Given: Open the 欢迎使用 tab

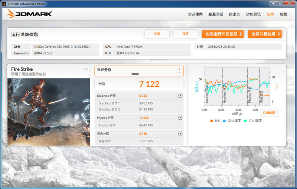Looking at the screenshot, I should 195,14.
